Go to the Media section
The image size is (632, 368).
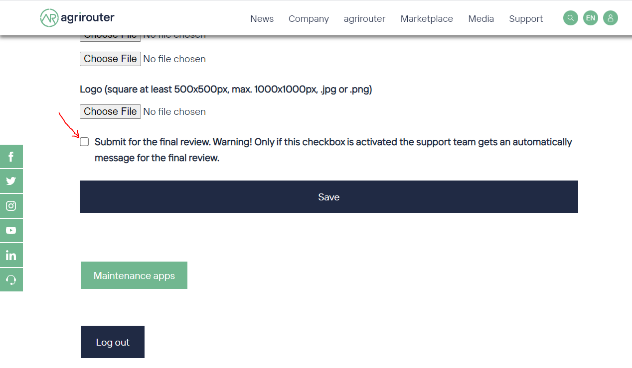tap(480, 19)
